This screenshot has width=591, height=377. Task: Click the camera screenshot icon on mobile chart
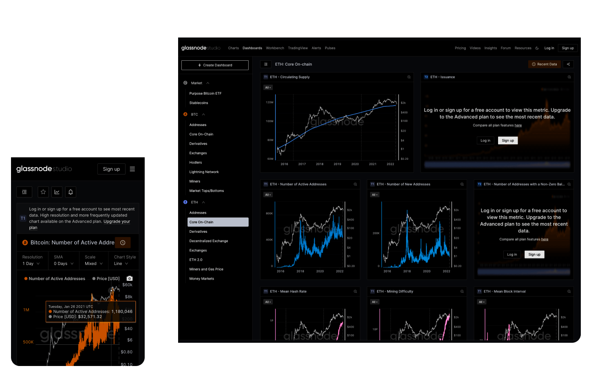[x=130, y=278]
